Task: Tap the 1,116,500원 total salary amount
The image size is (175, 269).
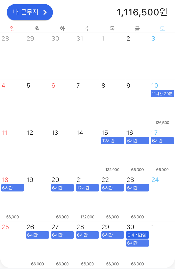Action: [142, 12]
